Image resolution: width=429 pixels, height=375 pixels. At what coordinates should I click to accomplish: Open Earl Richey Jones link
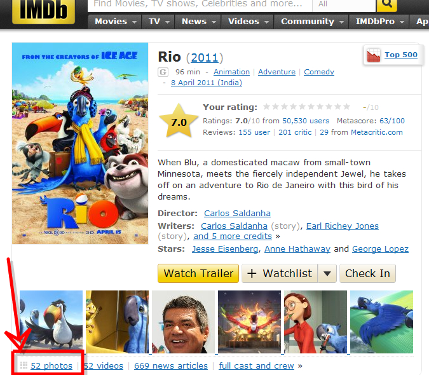tap(343, 226)
